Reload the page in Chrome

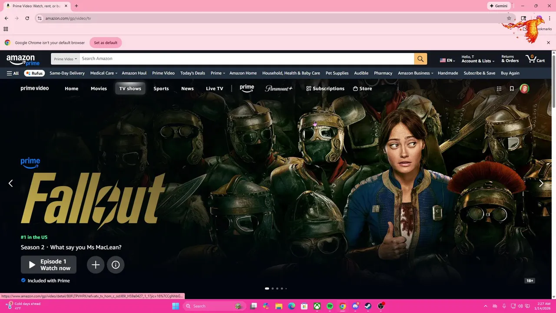coord(27,18)
